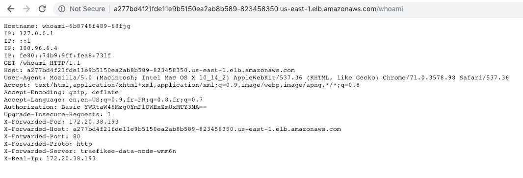
Task: Click the fe80::74b9:9ff:fea8:731f address line
Action: (57, 55)
